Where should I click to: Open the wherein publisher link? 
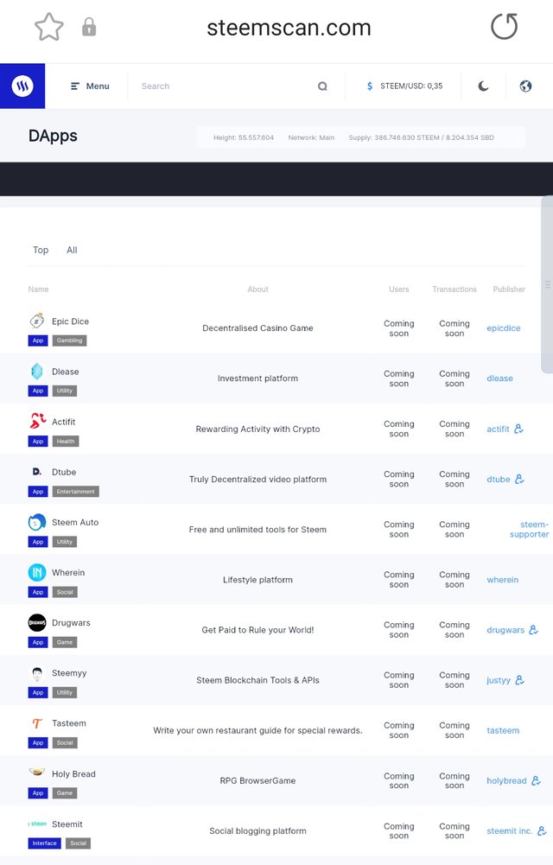(x=502, y=580)
